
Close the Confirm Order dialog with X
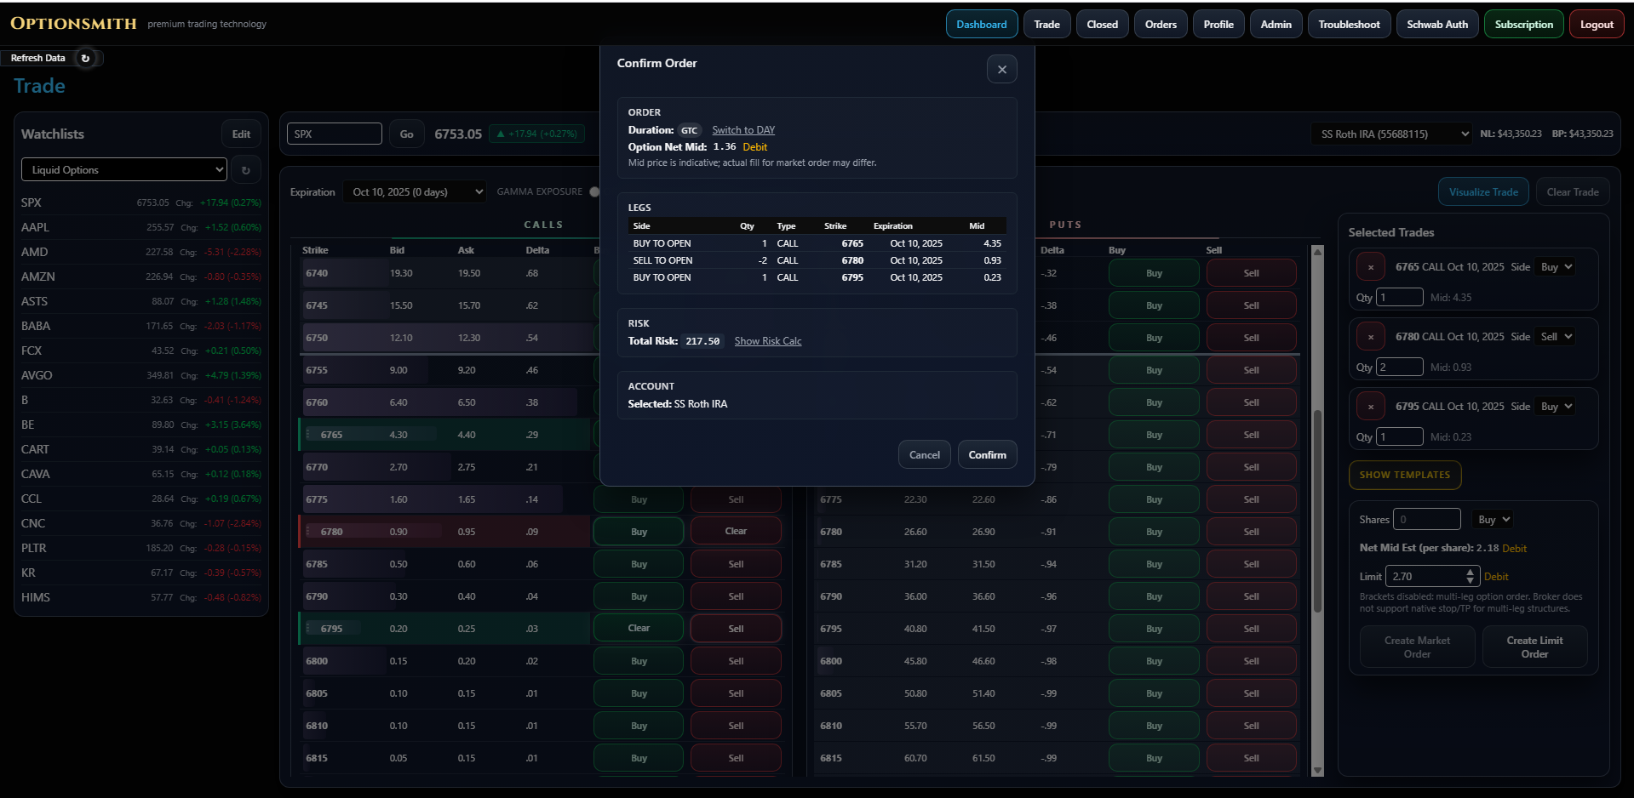click(1001, 70)
